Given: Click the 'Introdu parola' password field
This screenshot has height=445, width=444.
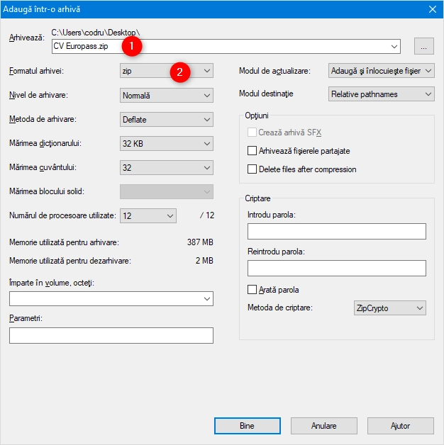Looking at the screenshot, I should tap(337, 231).
